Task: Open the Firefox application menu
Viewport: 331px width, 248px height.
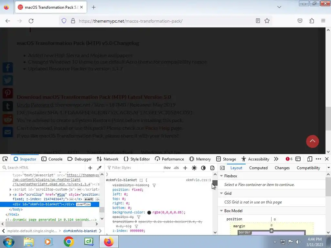Action: coord(323,21)
